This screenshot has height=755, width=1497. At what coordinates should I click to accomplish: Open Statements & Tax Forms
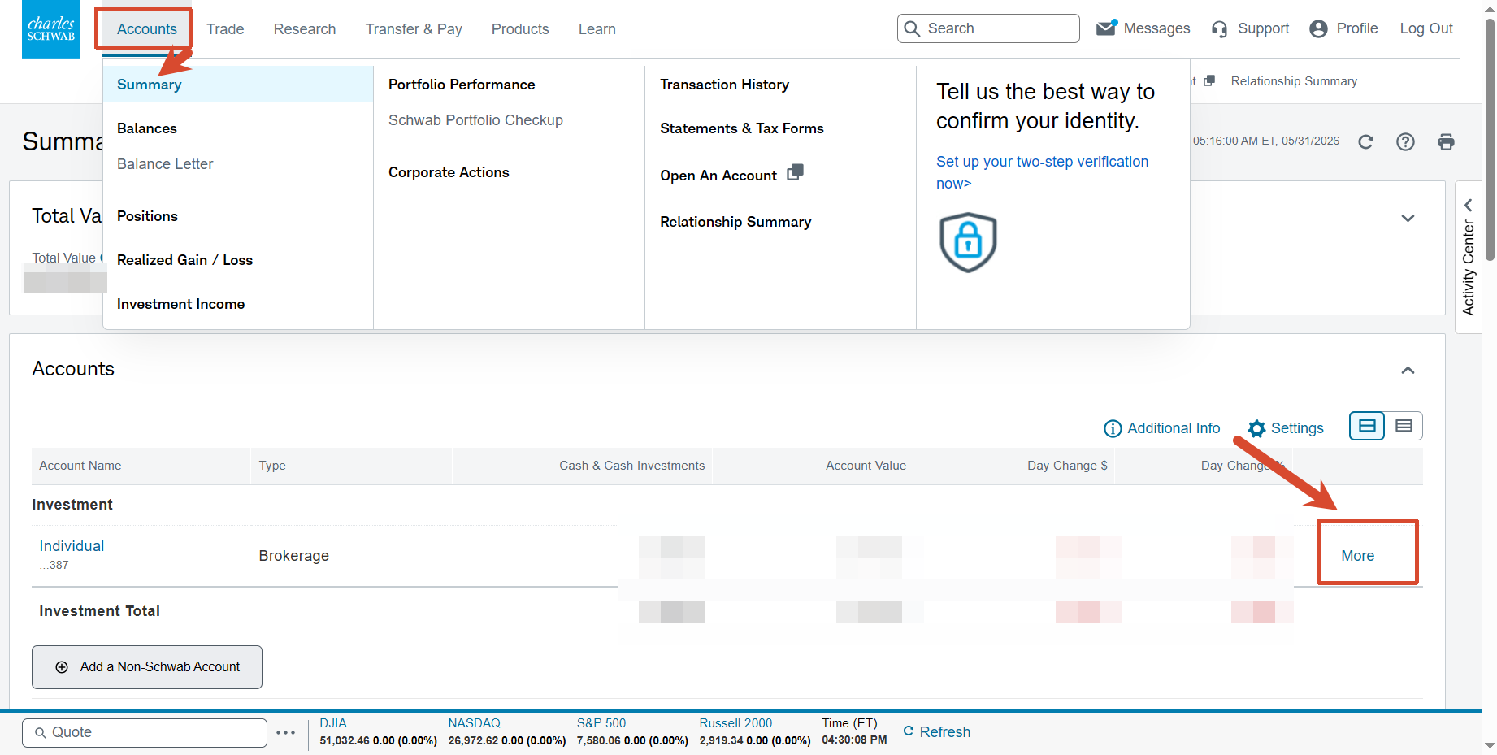pyautogui.click(x=742, y=128)
